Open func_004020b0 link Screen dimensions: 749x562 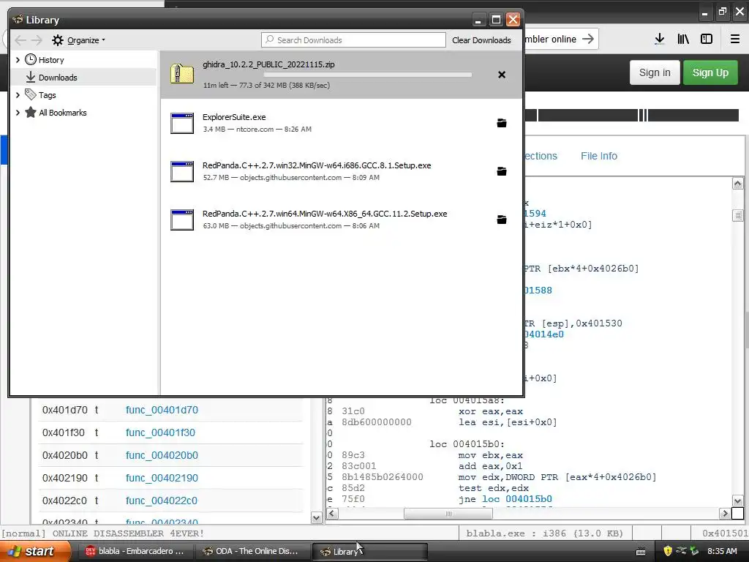click(x=162, y=455)
